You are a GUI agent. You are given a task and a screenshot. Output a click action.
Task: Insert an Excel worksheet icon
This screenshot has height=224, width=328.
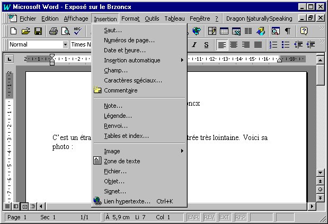pyautogui.click(x=236, y=31)
